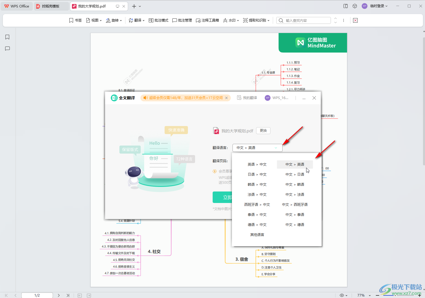Minimize the 全文翻译 dialog
Image resolution: width=425 pixels, height=298 pixels.
[304, 98]
